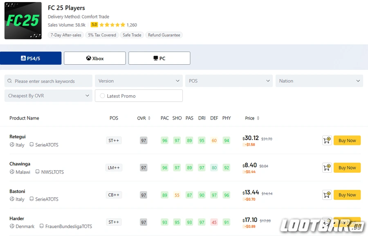Click Harder's DEF stat value 45
The width and height of the screenshot is (368, 237).
(214, 222)
